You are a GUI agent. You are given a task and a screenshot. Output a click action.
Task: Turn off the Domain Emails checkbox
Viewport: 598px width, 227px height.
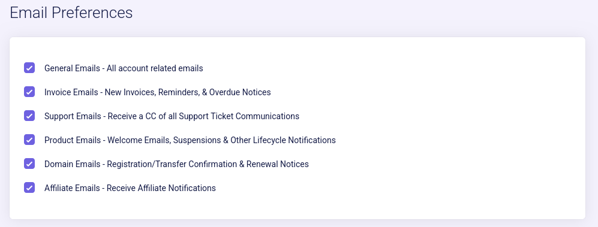(29, 164)
